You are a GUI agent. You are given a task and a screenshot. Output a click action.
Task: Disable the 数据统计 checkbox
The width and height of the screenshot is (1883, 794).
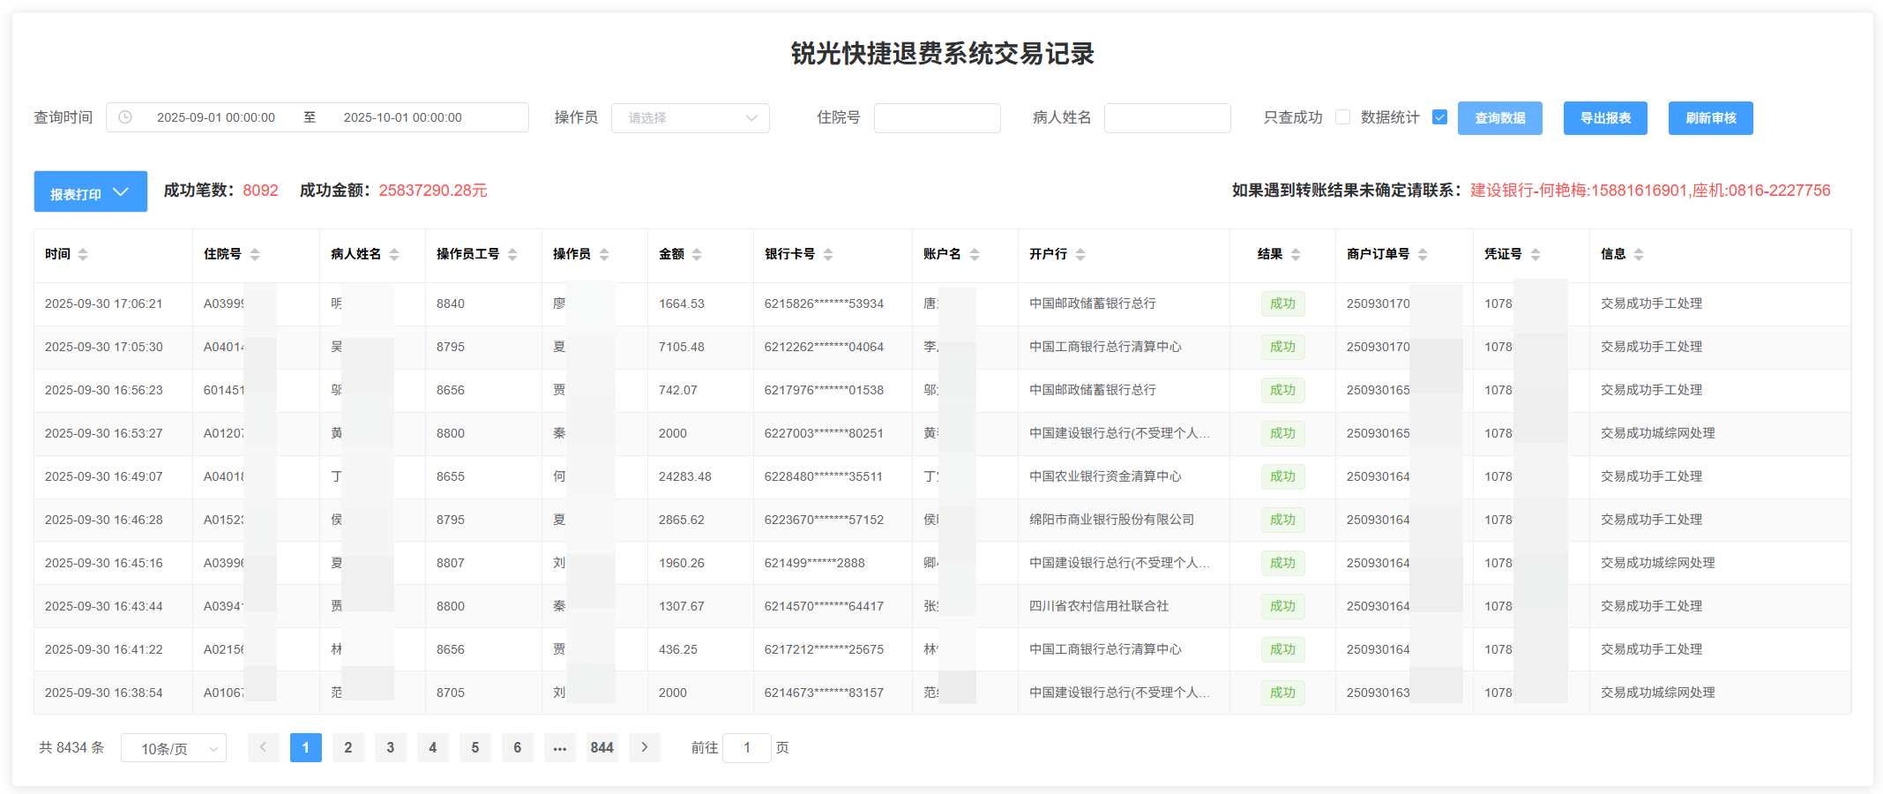pyautogui.click(x=1438, y=116)
